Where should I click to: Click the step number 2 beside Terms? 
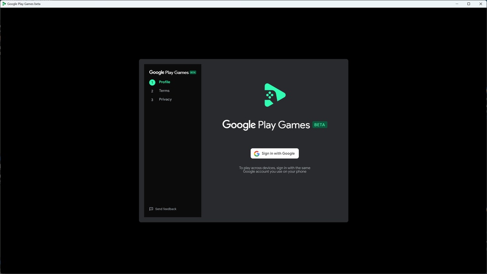pos(152,91)
